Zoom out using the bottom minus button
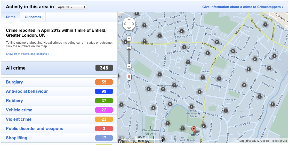289x145 pixels. (x=129, y=66)
